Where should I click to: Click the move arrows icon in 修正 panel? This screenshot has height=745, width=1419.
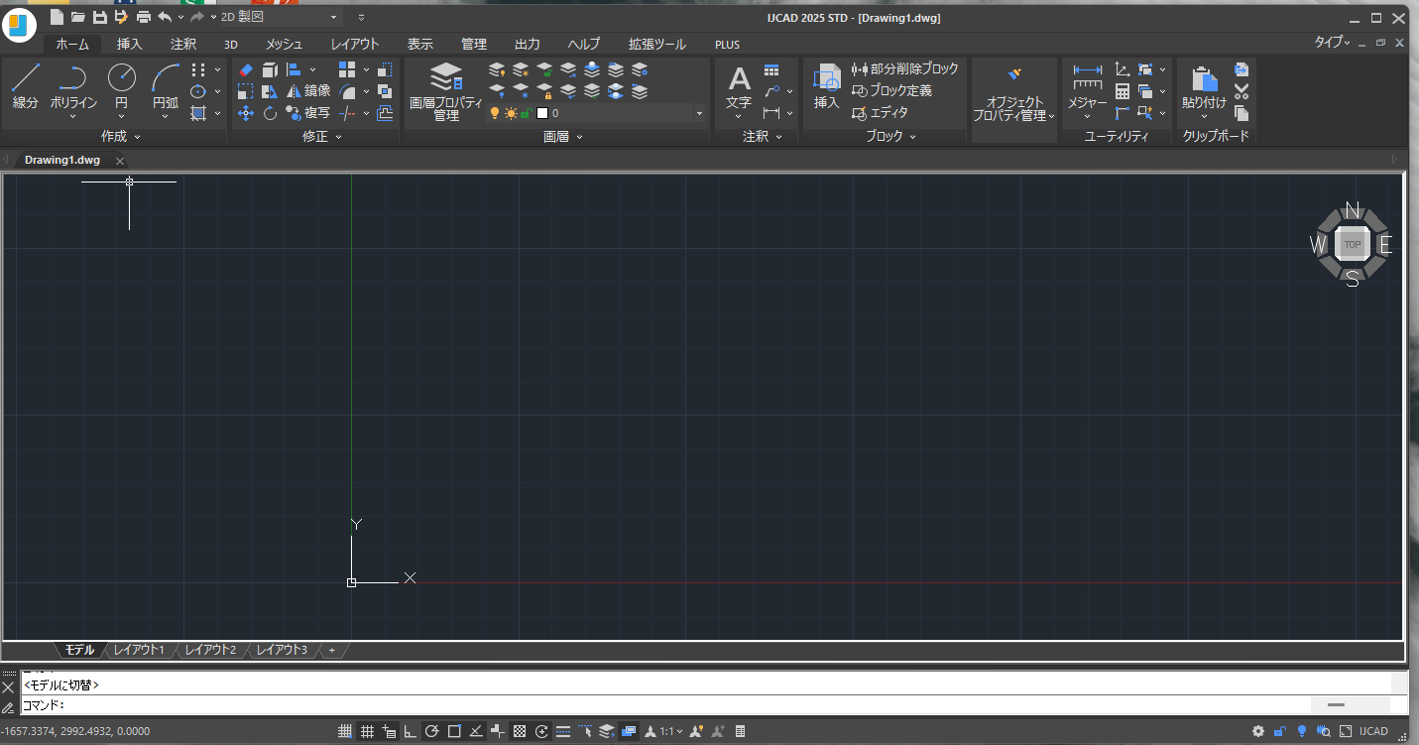point(246,113)
